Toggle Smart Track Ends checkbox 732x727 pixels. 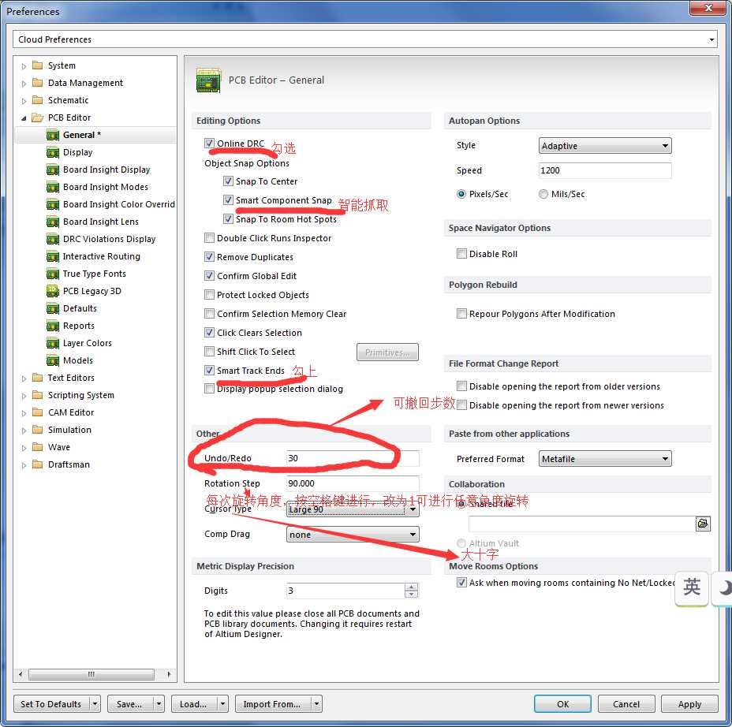click(209, 370)
